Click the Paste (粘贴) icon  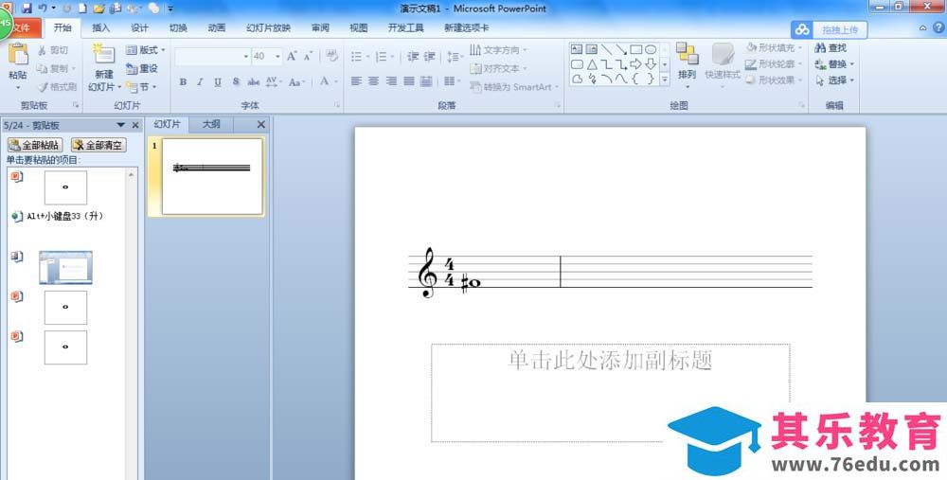click(x=17, y=54)
